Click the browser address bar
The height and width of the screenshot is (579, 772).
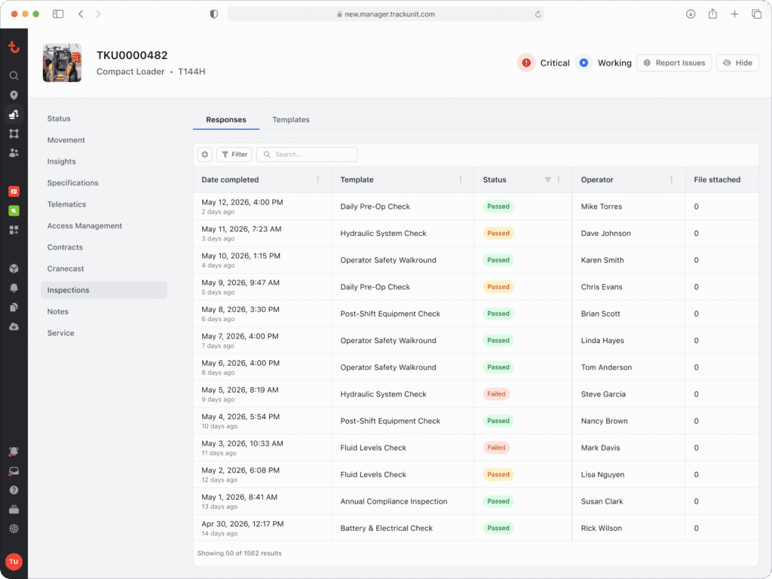385,14
